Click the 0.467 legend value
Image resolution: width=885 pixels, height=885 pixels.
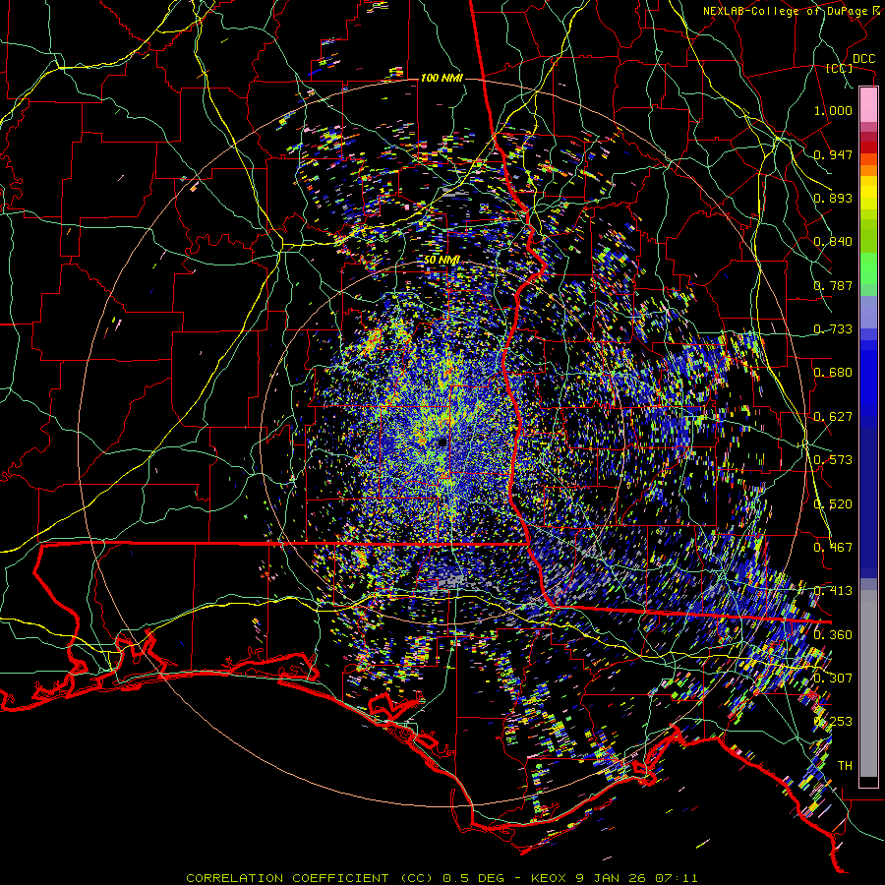point(833,548)
